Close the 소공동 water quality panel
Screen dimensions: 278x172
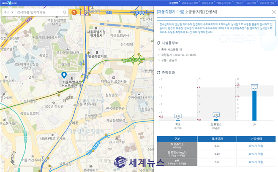click(x=273, y=13)
